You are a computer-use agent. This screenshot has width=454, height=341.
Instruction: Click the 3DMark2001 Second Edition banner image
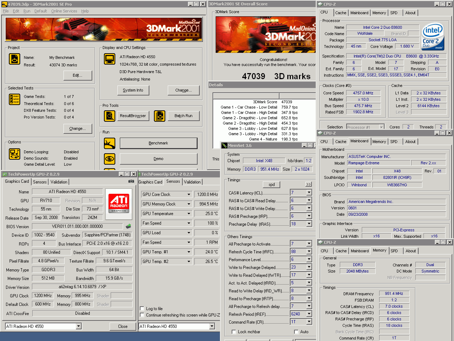pyautogui.click(x=104, y=29)
